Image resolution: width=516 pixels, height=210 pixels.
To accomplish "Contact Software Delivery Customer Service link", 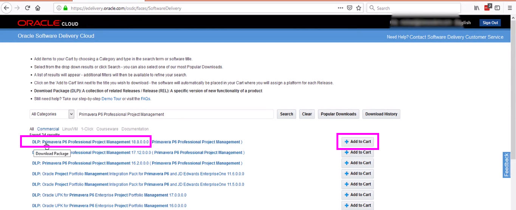I will (x=456, y=37).
